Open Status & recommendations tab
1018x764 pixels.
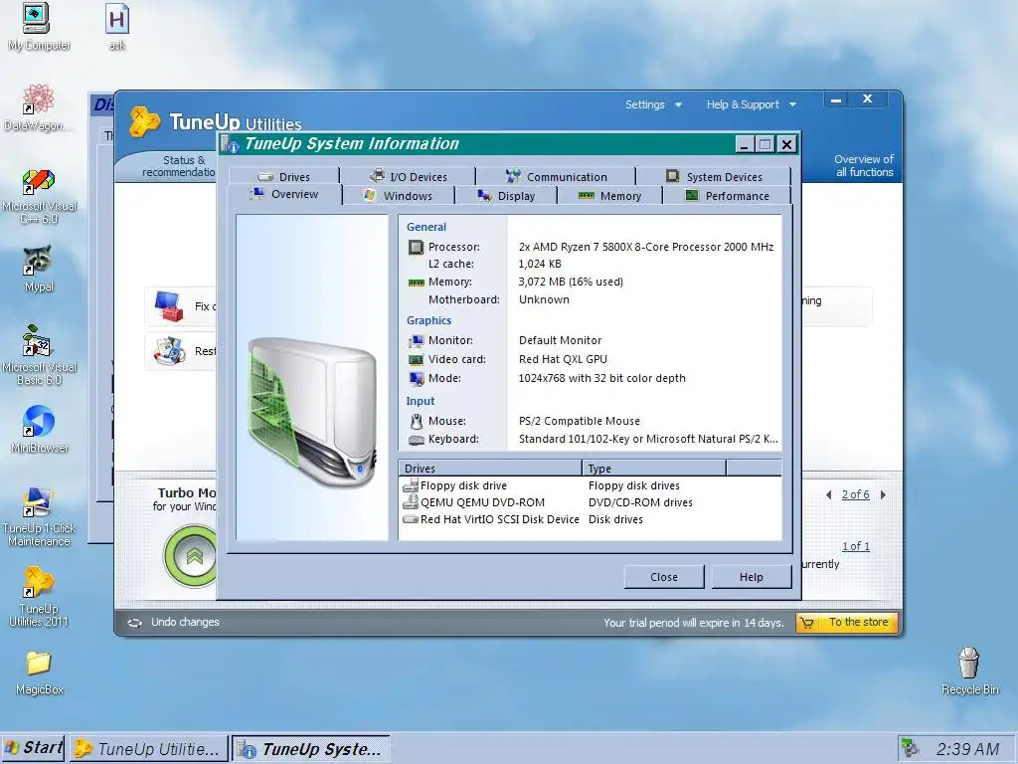click(179, 166)
